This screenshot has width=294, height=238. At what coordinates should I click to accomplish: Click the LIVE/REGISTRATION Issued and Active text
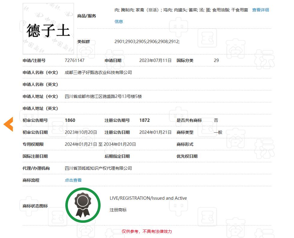point(148,198)
